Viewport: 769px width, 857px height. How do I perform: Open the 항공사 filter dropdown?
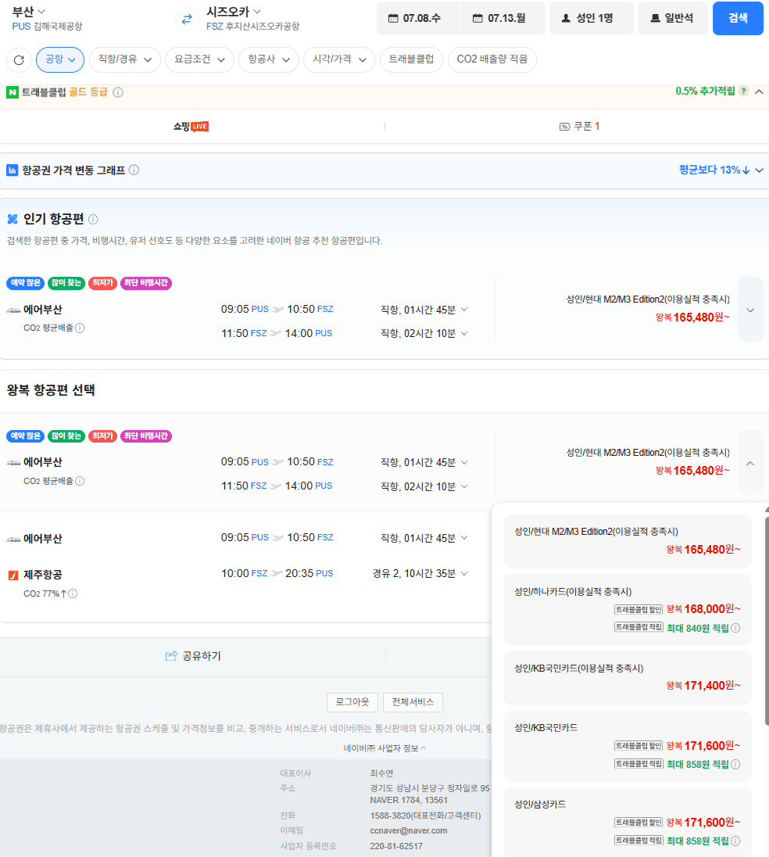tap(269, 59)
